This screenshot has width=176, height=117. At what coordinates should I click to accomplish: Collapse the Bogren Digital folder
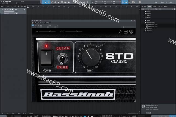[x=144, y=23]
